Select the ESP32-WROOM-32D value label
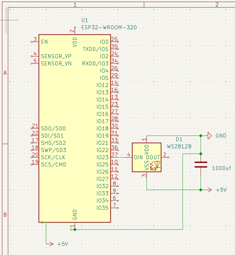Screen dimensions: 235x255 click(x=109, y=27)
